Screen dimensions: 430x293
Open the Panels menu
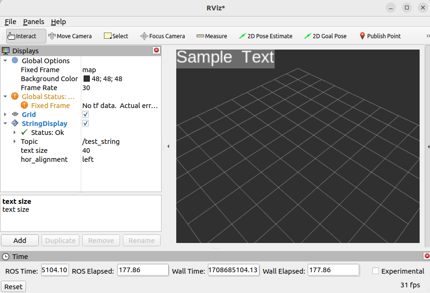point(33,22)
